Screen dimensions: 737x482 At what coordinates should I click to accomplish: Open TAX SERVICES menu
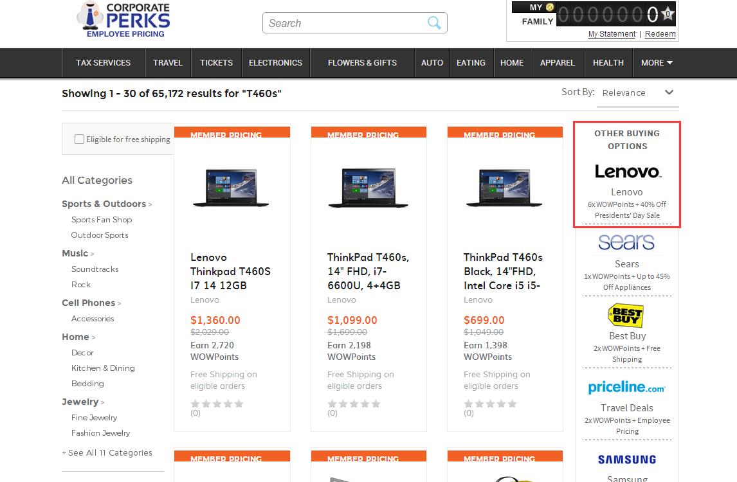[104, 63]
